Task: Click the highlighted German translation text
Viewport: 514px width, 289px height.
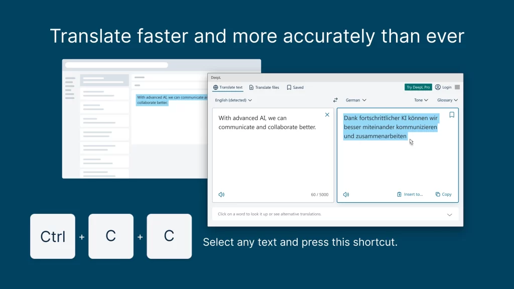Action: (391, 127)
